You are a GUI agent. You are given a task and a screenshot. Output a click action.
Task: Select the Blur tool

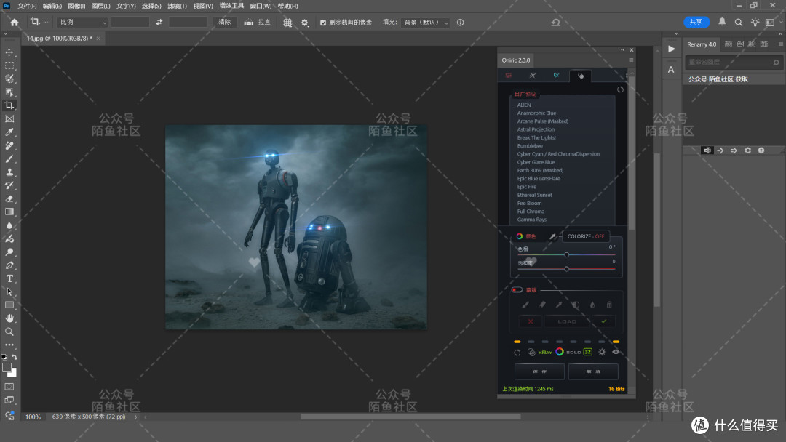pos(9,225)
